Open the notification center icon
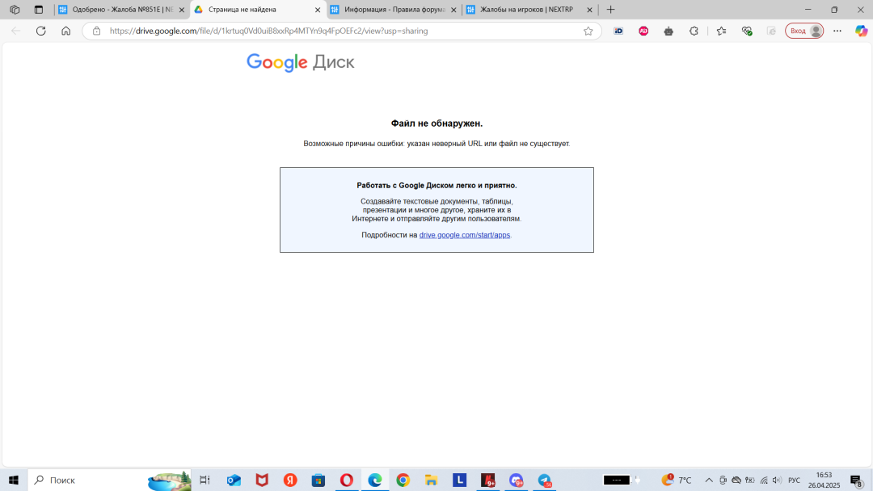The image size is (873, 491). click(856, 480)
